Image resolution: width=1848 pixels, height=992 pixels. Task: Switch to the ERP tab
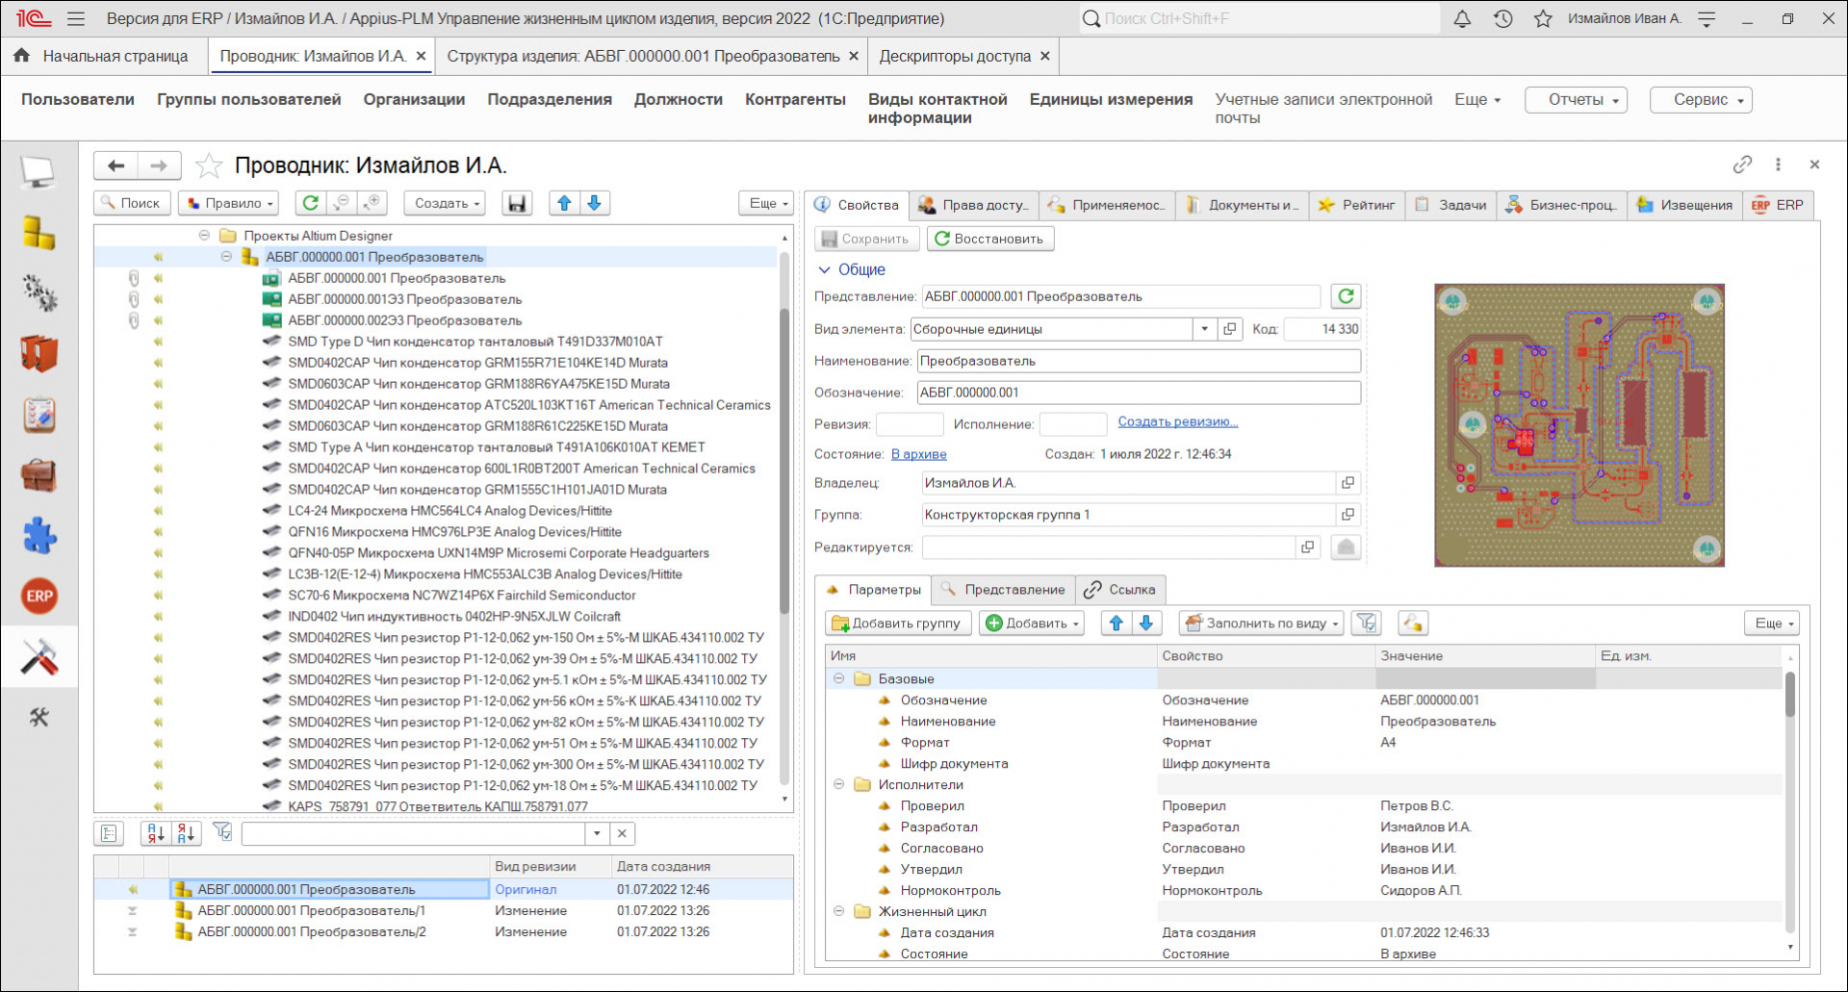1778,205
